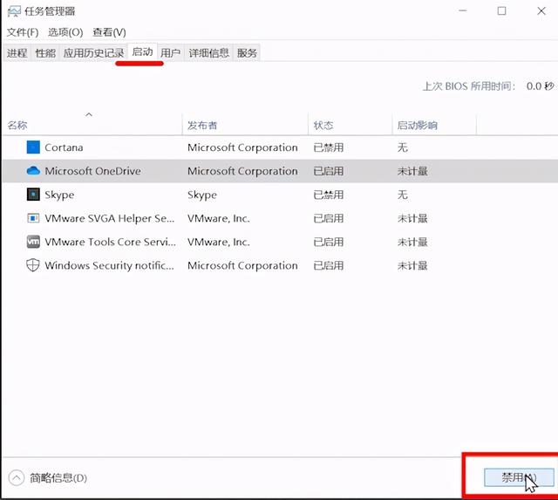The image size is (558, 500).
Task: Select the Skype name in list
Action: tap(59, 195)
